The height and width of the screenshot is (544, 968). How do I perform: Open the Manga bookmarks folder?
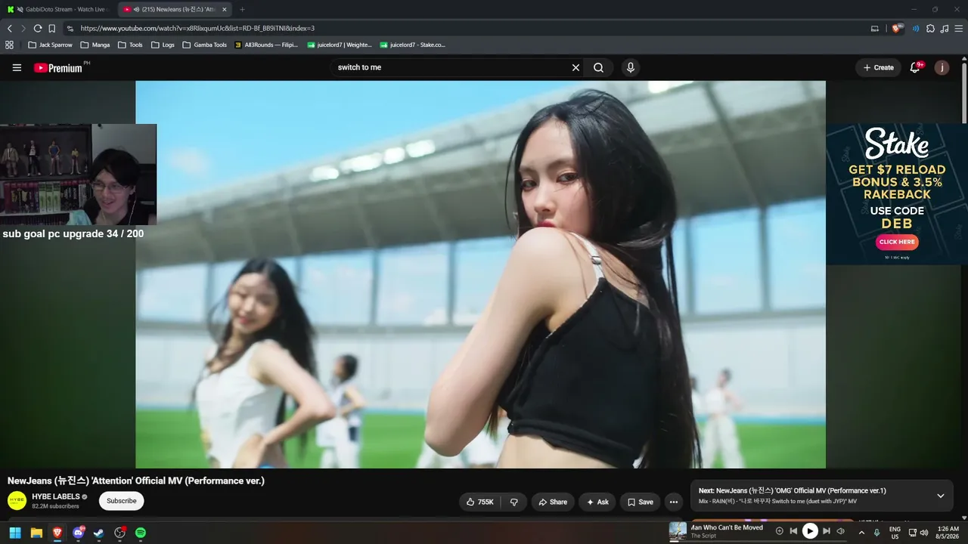(95, 45)
